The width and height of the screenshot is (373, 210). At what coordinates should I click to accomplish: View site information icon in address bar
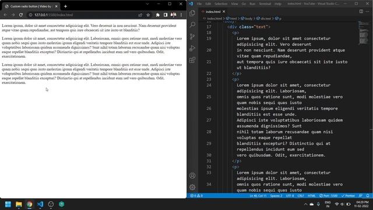click(30, 15)
